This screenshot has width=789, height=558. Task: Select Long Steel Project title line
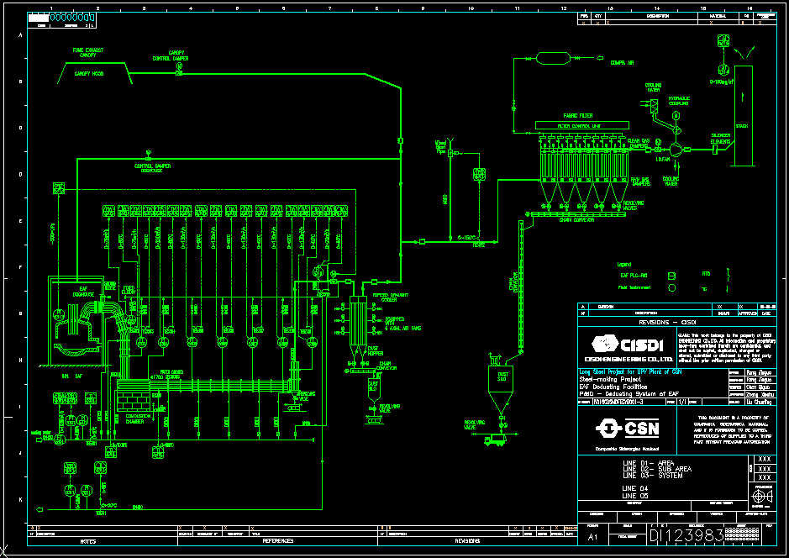630,371
